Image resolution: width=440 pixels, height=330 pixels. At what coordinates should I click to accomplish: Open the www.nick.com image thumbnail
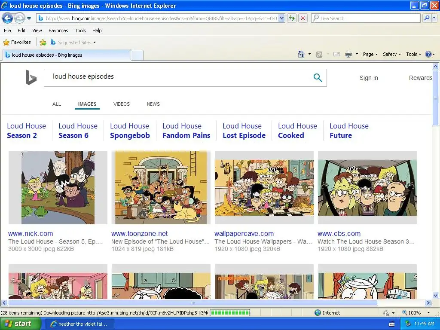click(x=58, y=188)
